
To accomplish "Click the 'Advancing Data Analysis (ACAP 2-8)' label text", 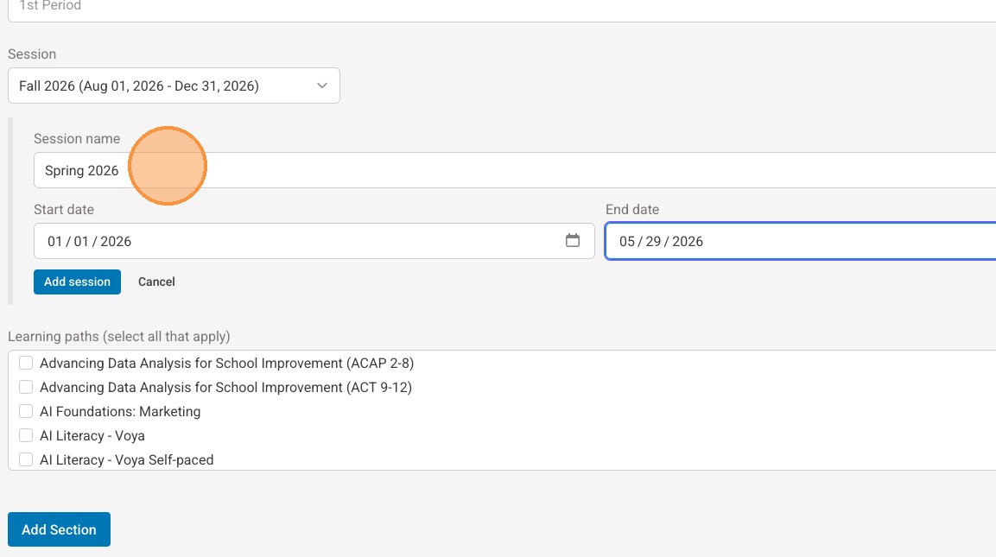I will [226, 364].
